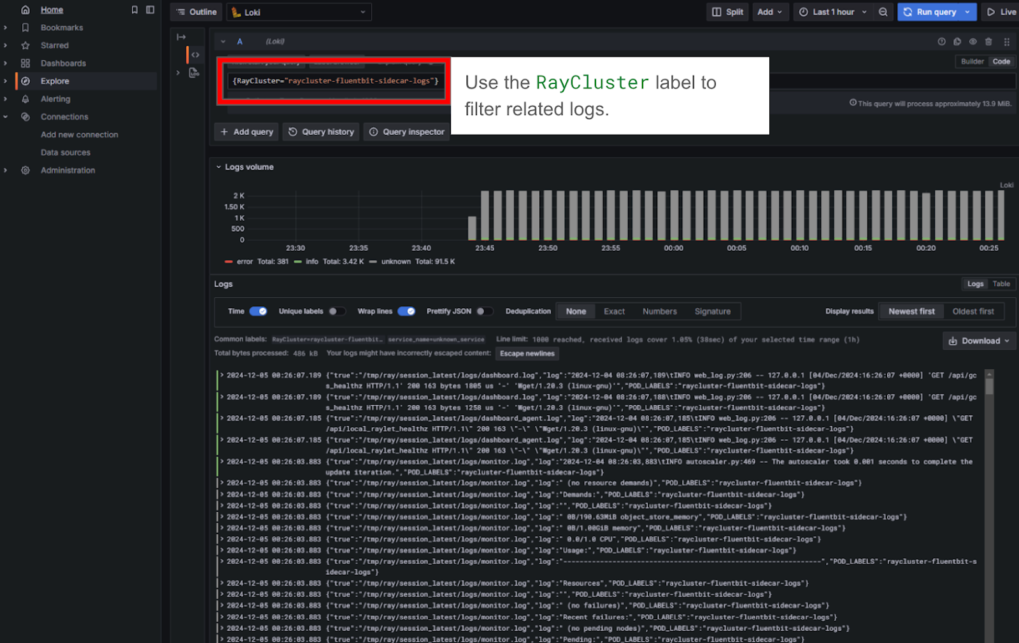Open Alerting in the sidebar
The image size is (1019, 643).
click(x=55, y=99)
